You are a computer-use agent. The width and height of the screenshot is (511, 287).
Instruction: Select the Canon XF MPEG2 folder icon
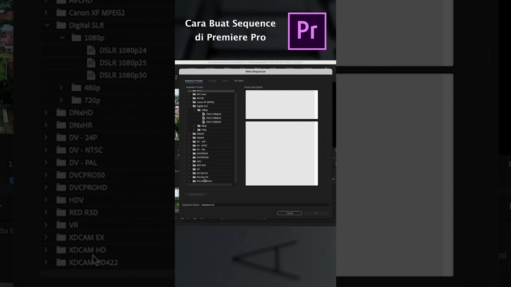click(194, 102)
